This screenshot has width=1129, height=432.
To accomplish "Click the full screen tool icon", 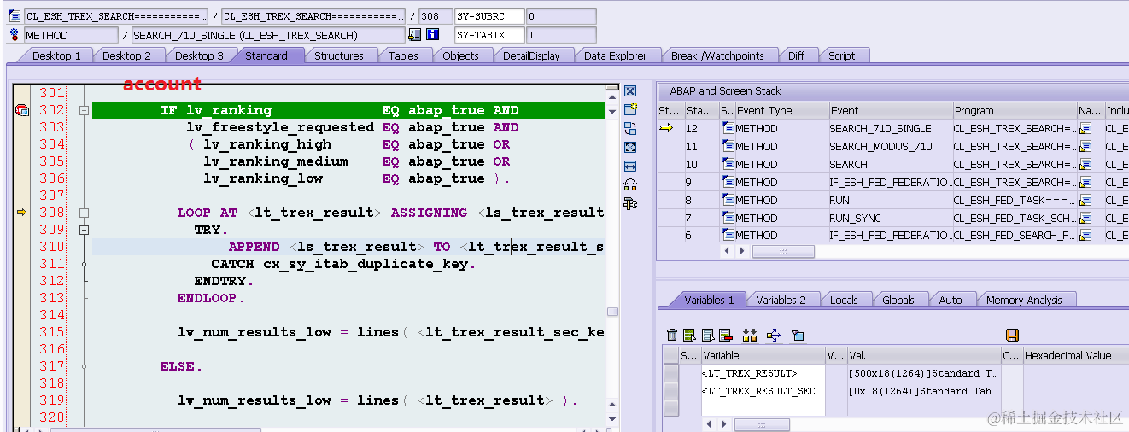I will pos(630,147).
